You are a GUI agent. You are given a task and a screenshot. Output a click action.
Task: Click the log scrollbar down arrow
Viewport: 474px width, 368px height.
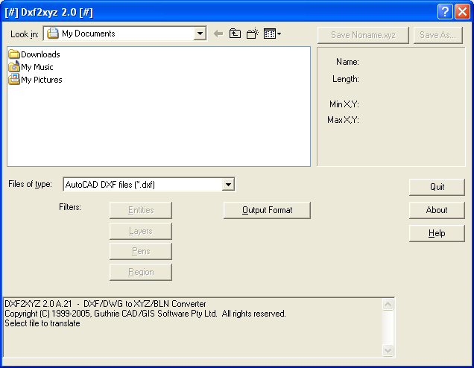pos(388,350)
